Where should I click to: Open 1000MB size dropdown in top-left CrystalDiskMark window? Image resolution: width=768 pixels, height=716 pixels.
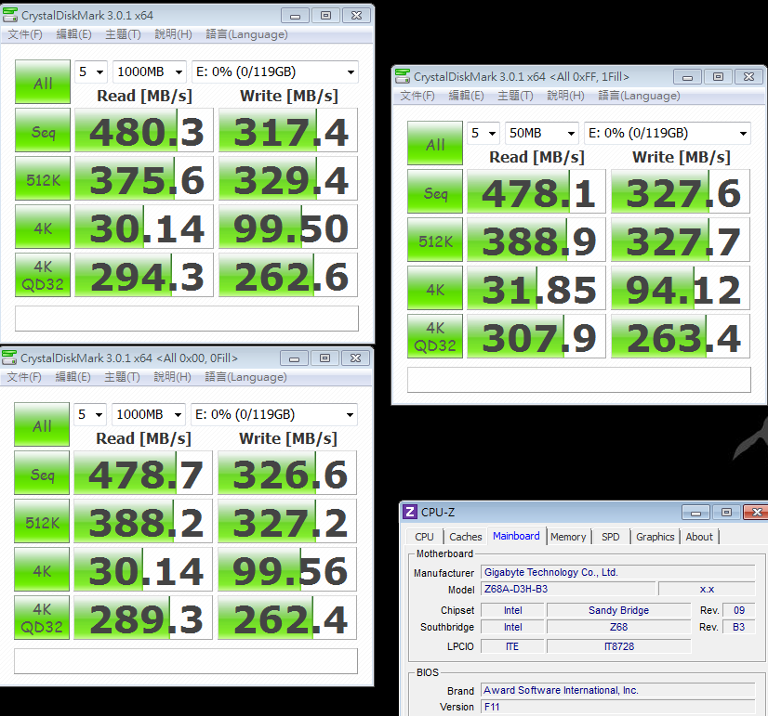pos(150,72)
